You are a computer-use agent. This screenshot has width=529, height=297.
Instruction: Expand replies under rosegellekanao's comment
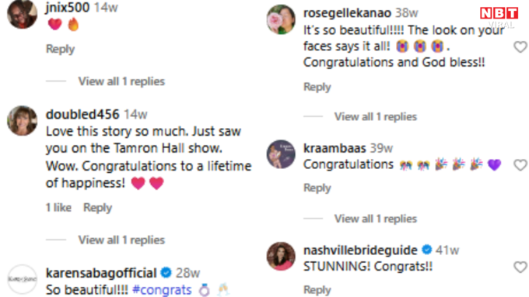click(376, 117)
